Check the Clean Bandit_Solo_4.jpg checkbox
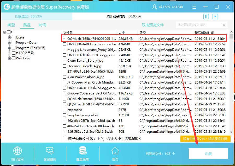 click(64, 60)
